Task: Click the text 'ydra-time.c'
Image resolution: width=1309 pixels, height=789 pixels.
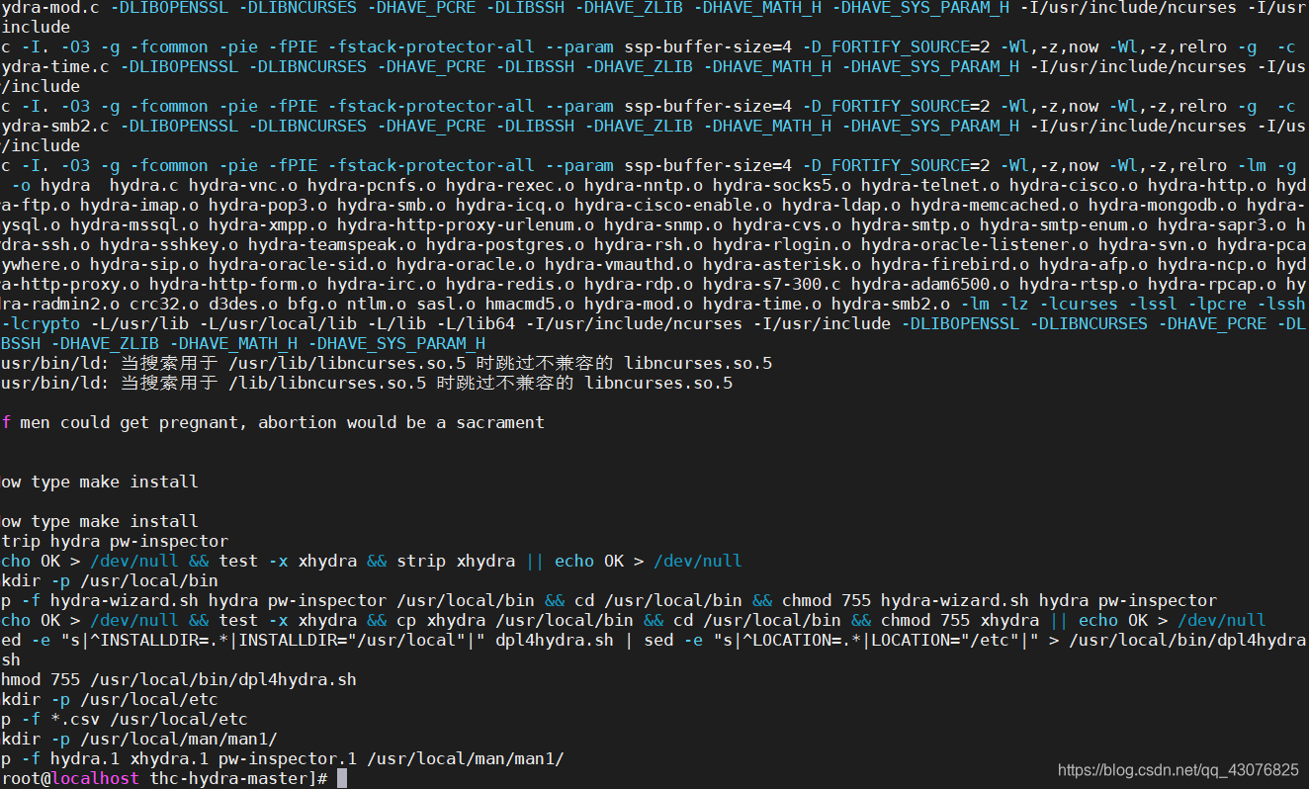Action: (x=55, y=67)
